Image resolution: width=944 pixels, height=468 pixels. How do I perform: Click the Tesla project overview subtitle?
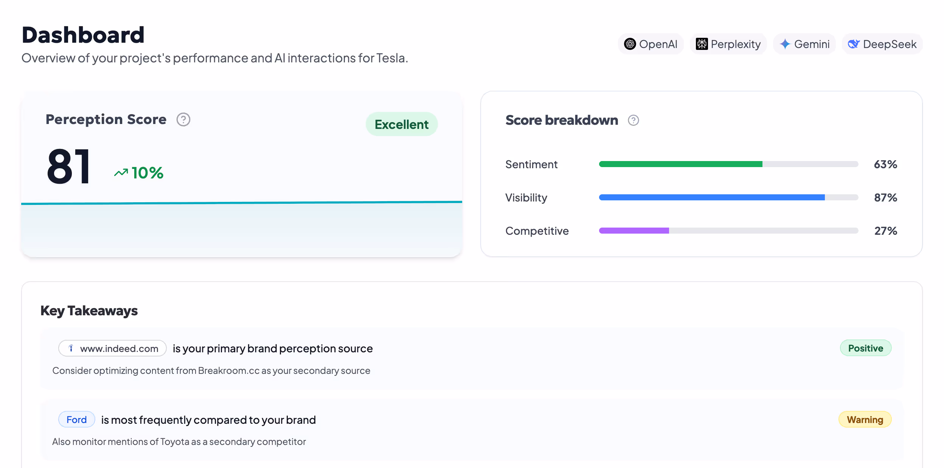215,58
